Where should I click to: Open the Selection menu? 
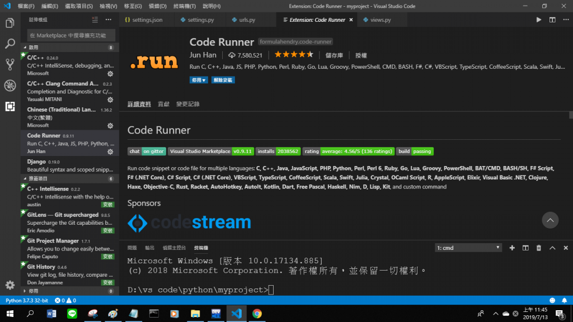(x=78, y=6)
